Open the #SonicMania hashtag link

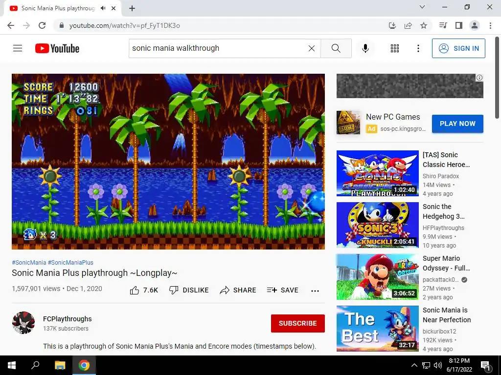pos(29,262)
